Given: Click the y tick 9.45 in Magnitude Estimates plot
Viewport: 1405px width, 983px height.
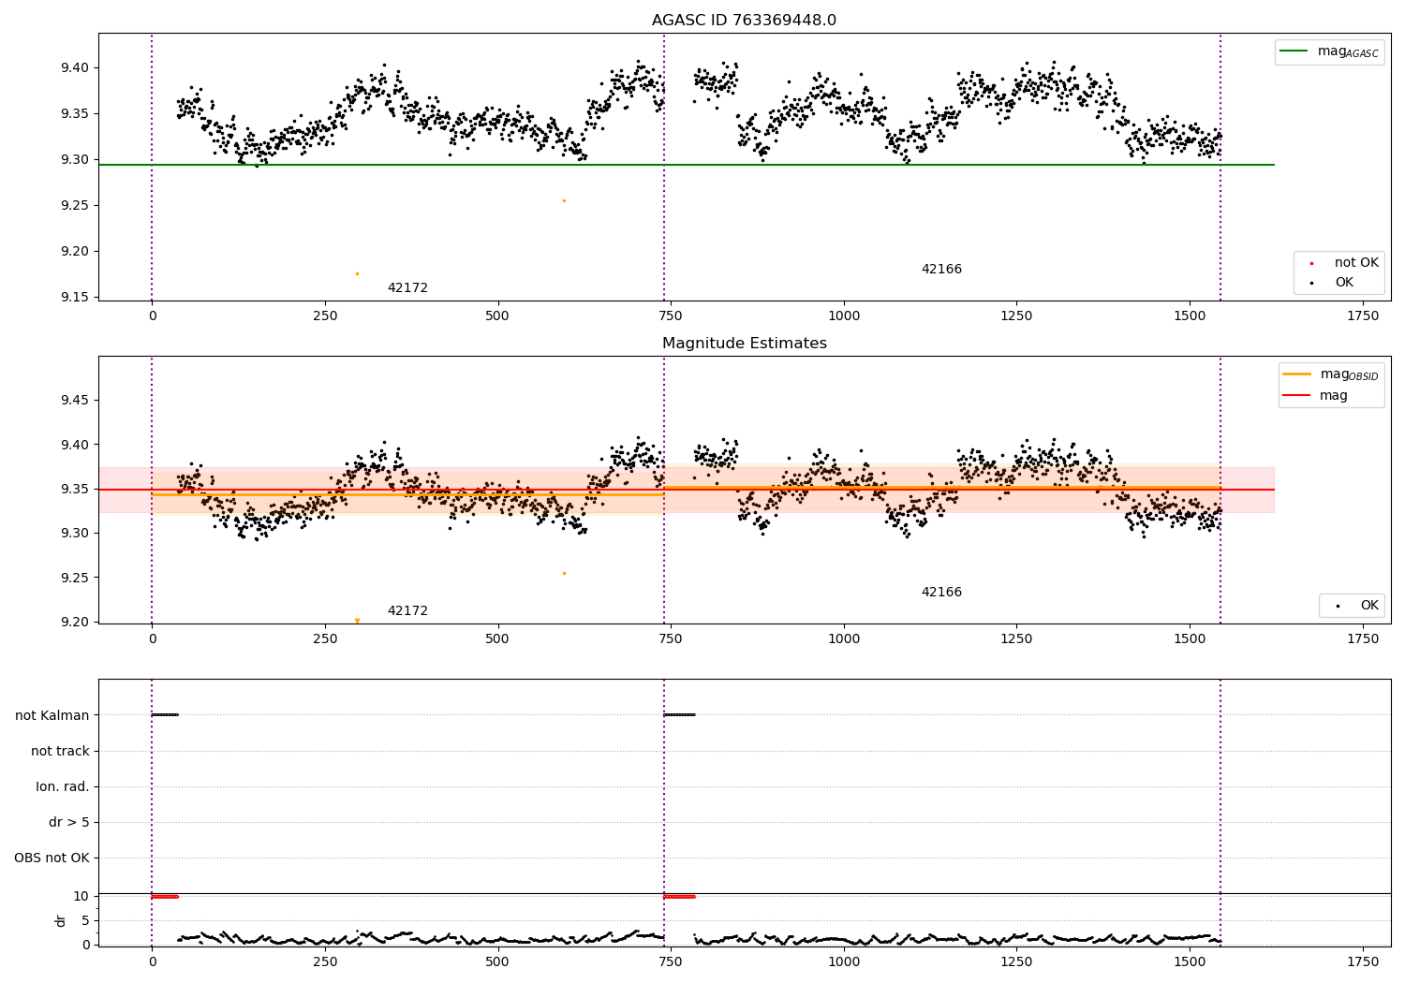Looking at the screenshot, I should tap(75, 400).
